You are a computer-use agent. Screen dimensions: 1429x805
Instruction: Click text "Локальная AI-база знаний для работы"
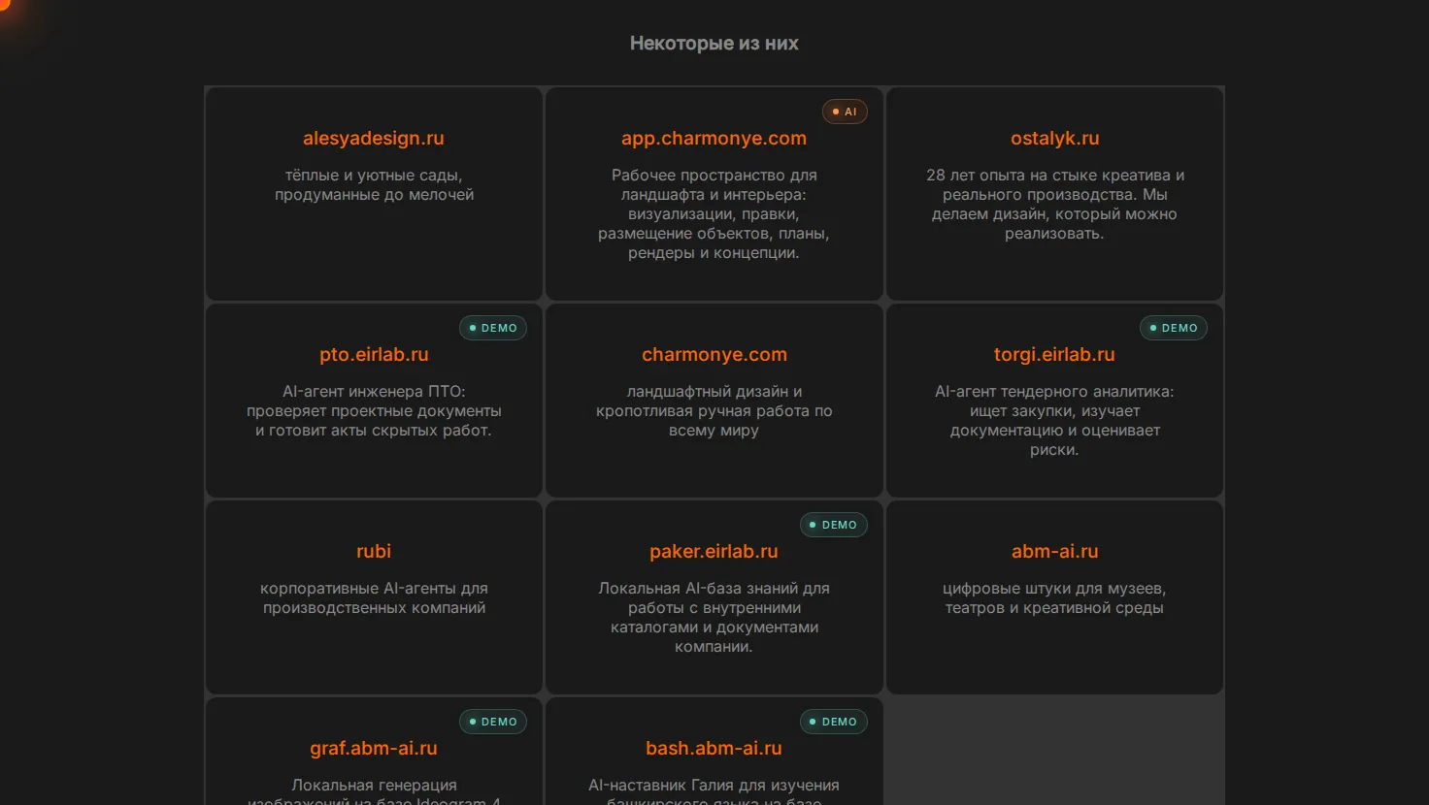[714, 597]
